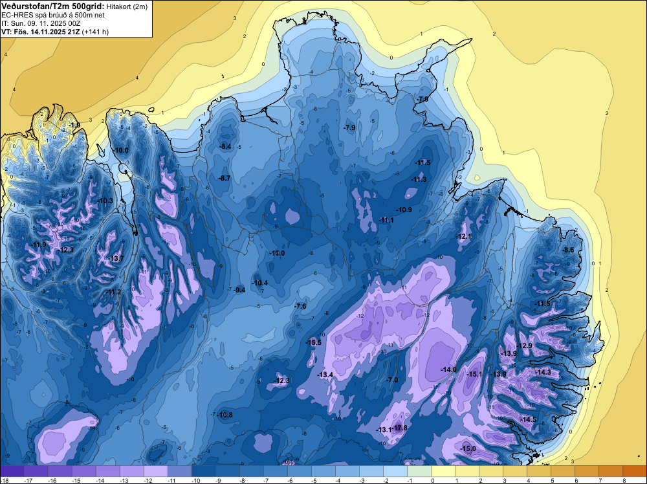Click the valid time 'VT: Fös. 14.11.2025 21Z'
647x484 pixels.
tap(41, 32)
